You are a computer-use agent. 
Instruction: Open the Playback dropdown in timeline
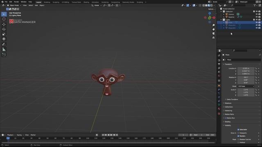point(11,135)
